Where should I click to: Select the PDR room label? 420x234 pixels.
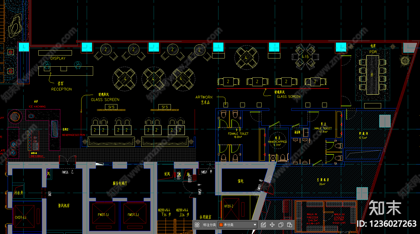373,52
